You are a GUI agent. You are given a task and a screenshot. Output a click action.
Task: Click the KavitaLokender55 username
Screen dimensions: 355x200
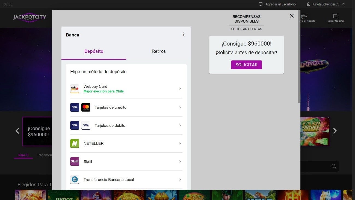326,4
